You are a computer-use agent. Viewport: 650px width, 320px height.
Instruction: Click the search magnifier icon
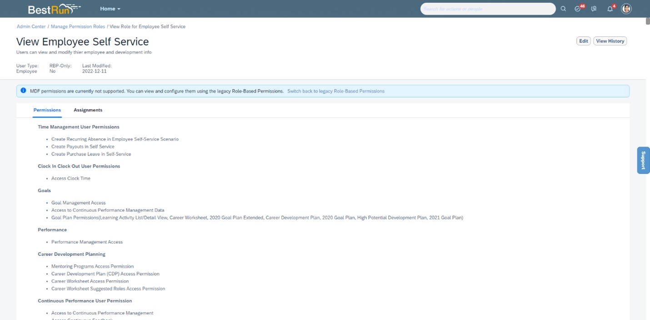(x=563, y=9)
